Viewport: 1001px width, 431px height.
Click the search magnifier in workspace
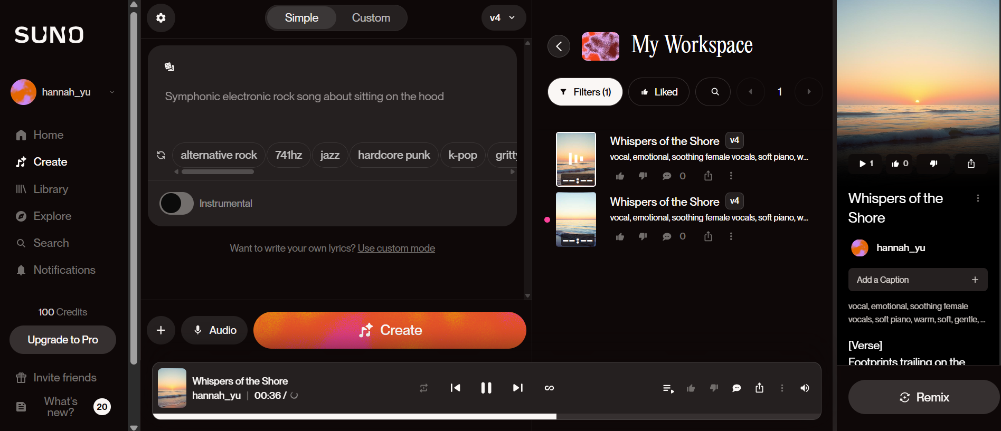[714, 92]
